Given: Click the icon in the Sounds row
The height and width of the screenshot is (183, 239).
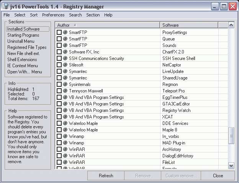Looking at the screenshot, I should click(65, 45).
